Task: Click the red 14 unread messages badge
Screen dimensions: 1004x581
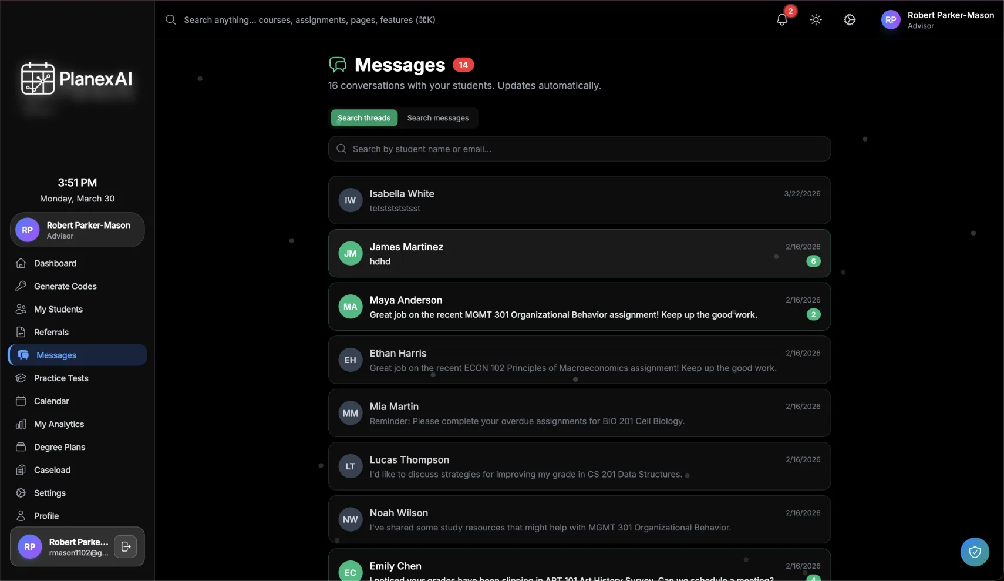Action: 463,65
